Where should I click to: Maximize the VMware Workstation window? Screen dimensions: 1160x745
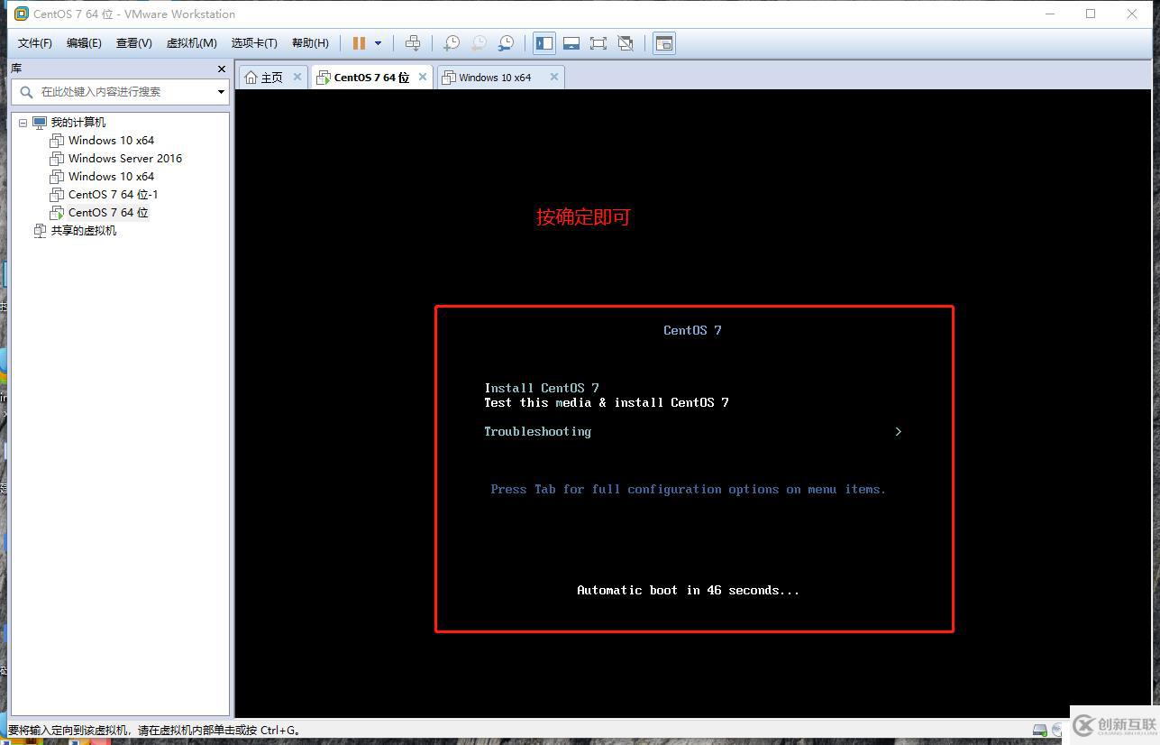pos(1091,14)
